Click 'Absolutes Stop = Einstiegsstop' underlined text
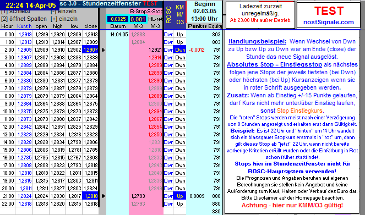Screen dimensions: 365x215 tap(275, 64)
